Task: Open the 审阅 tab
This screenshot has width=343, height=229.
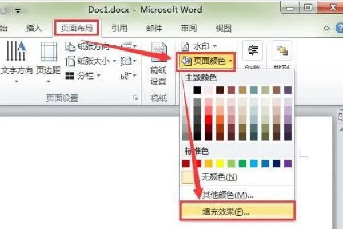Action: (x=189, y=28)
